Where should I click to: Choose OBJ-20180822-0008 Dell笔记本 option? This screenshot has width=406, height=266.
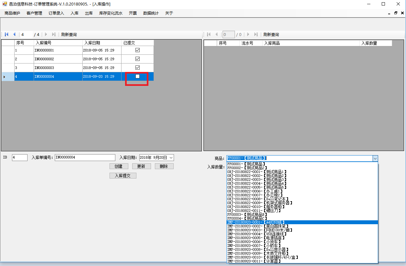coord(302,199)
